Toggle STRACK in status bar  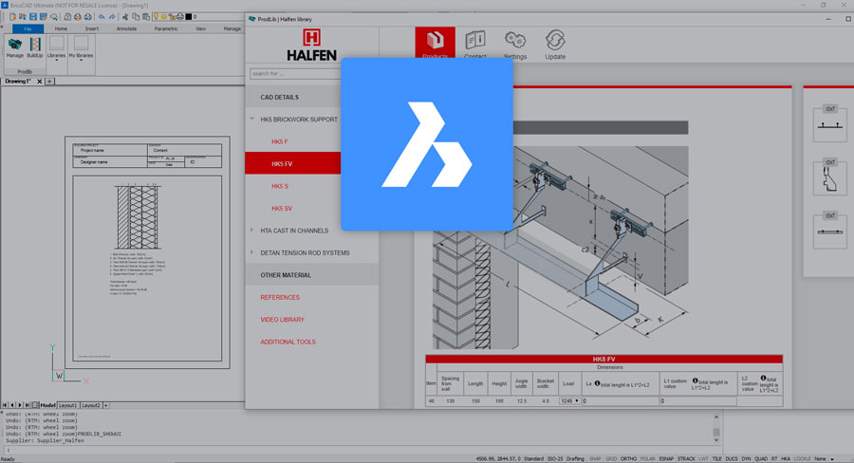[x=686, y=459]
